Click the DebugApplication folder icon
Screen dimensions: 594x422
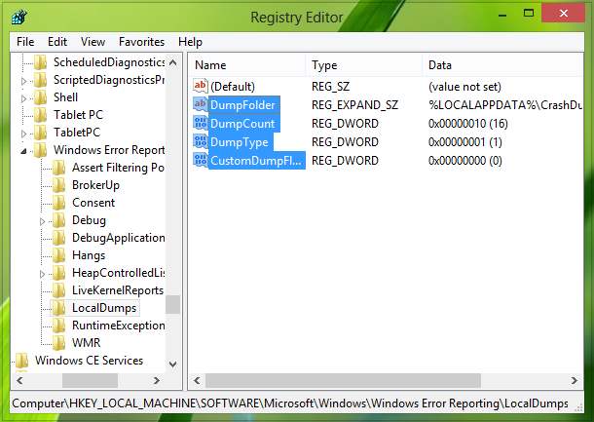click(x=59, y=238)
